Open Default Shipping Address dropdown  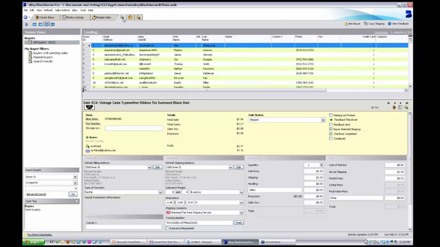click(230, 167)
